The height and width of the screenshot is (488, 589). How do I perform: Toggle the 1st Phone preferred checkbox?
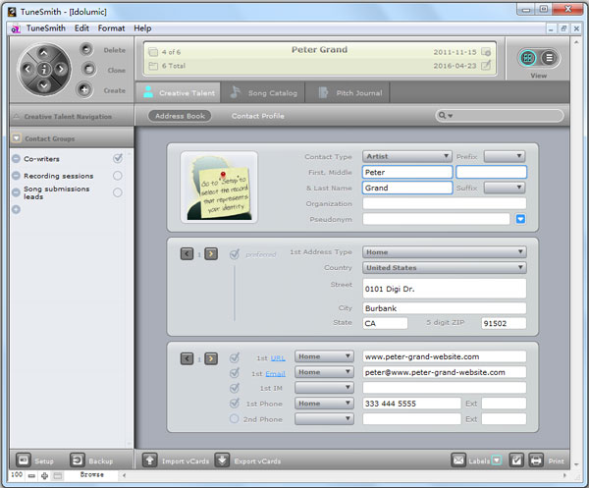[x=234, y=404]
